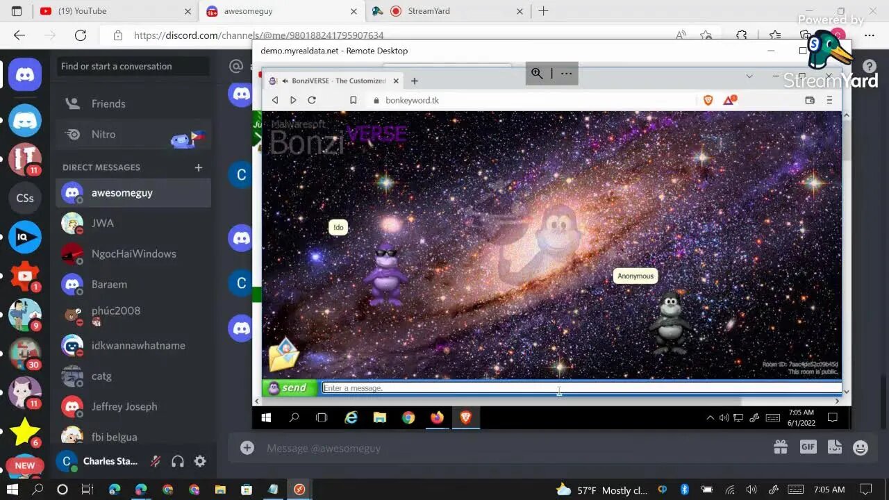Screen dimensions: 889x500
Task: Open the gift Nitro icon in message bar
Action: tap(781, 448)
